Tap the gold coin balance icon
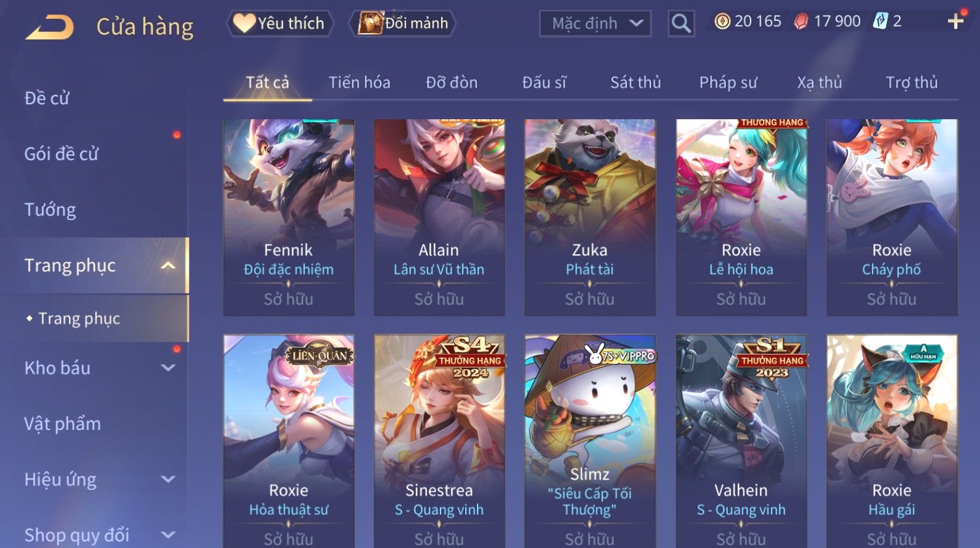The image size is (980, 548). tap(722, 22)
